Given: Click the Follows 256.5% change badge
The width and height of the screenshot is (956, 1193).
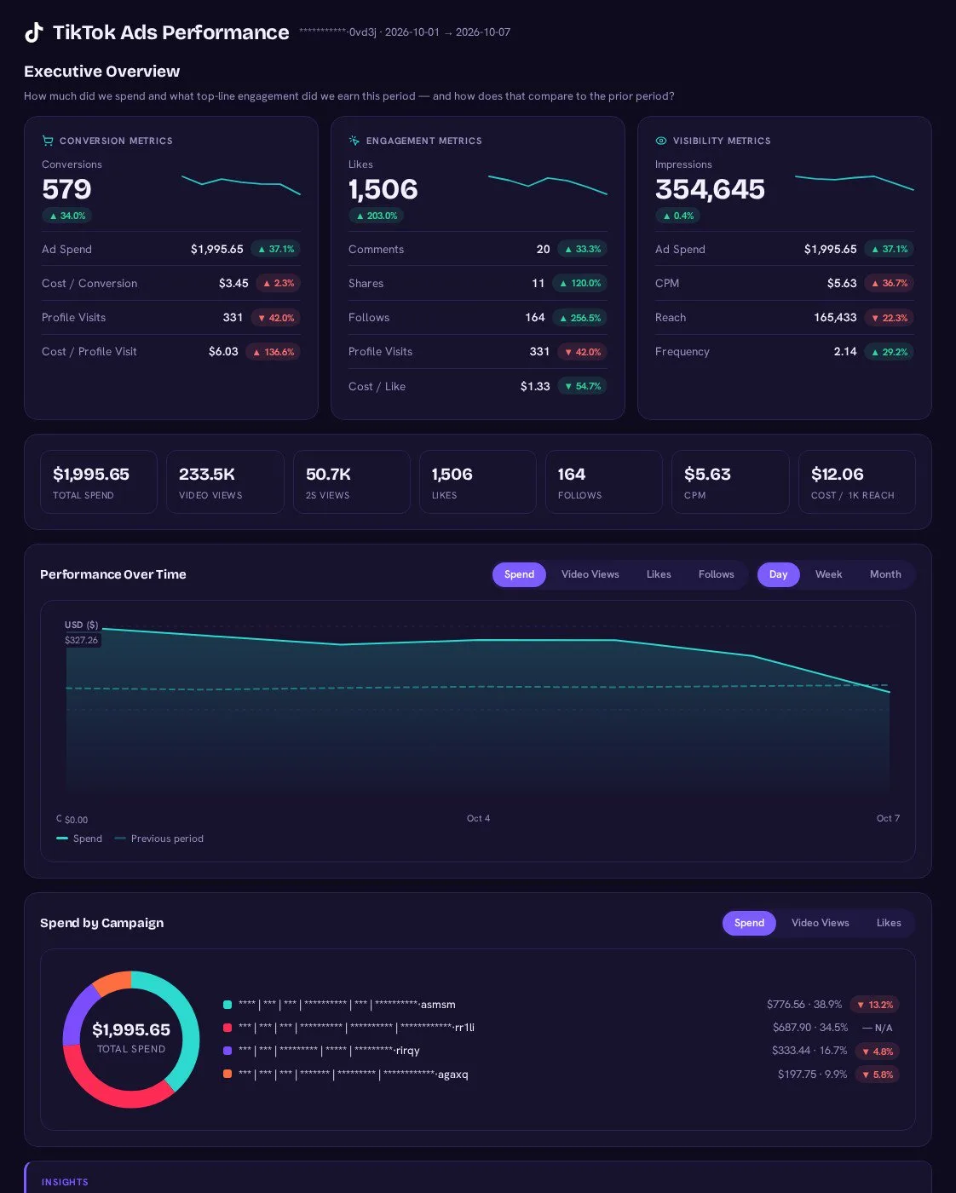Looking at the screenshot, I should click(x=580, y=318).
